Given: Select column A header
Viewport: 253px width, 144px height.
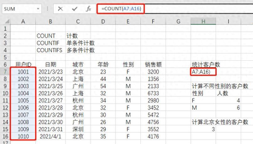Looking at the screenshot, I should click(23, 21).
